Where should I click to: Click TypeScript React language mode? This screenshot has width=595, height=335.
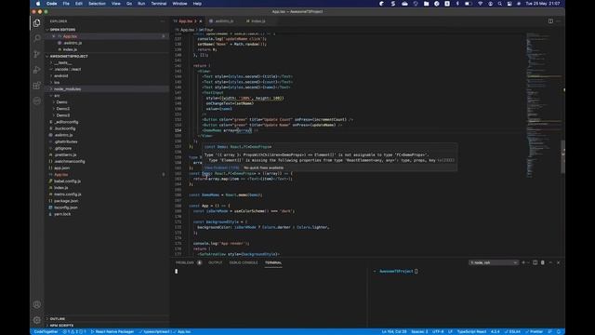471,331
